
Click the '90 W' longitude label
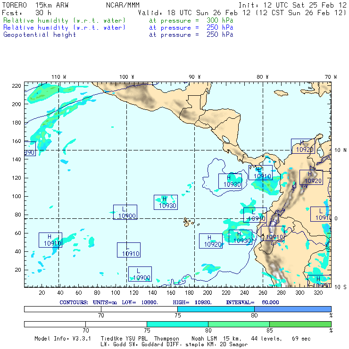194,77
